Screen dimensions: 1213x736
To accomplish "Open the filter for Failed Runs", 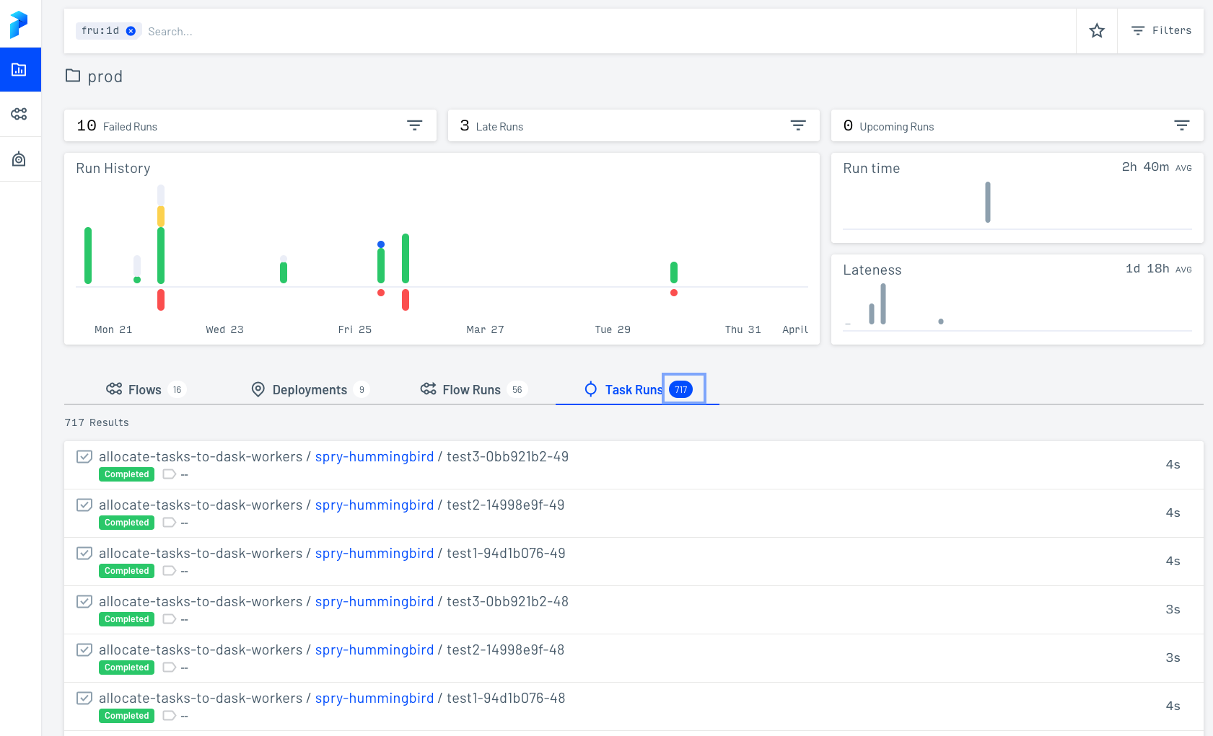I will 415,125.
